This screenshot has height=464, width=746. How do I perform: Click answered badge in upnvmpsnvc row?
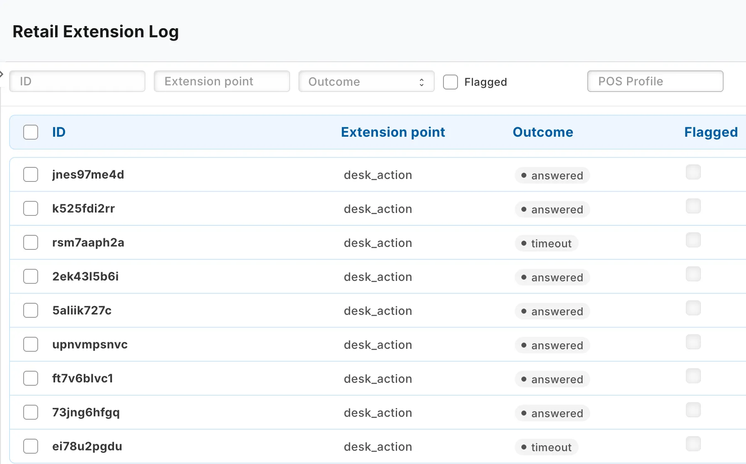pyautogui.click(x=552, y=345)
